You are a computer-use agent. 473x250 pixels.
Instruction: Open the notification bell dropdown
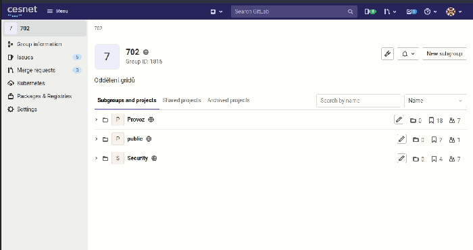click(408, 53)
